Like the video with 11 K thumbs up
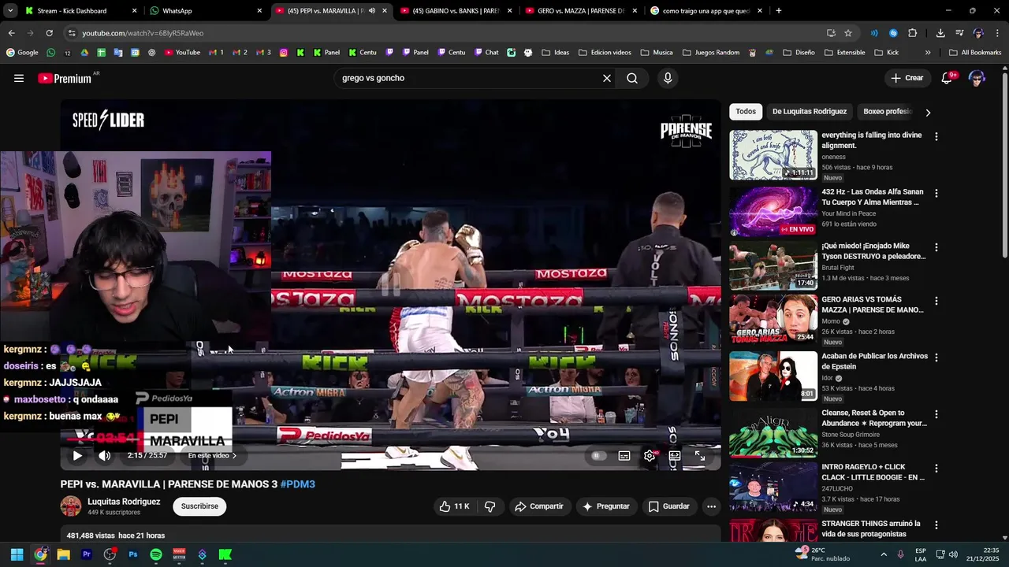 [454, 506]
